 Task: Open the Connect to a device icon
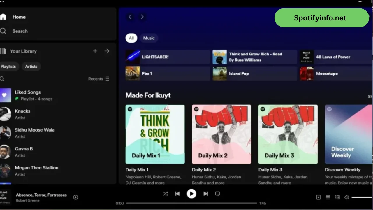tap(337, 197)
